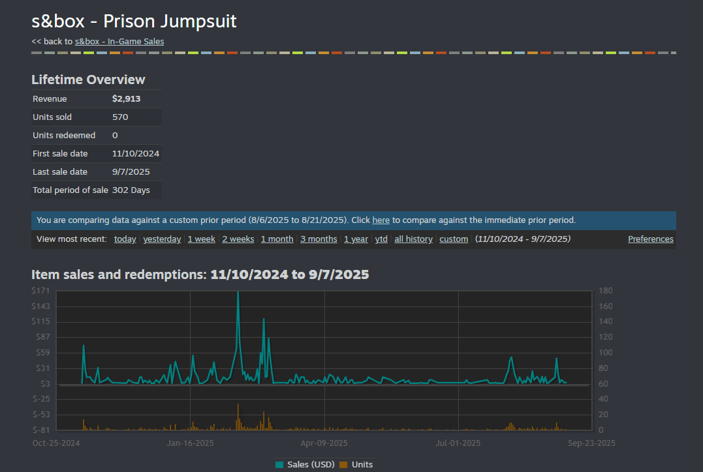Select the 'today' time range

(125, 239)
